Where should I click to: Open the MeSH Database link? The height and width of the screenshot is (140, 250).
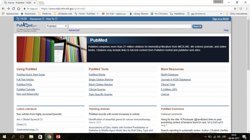point(169,75)
